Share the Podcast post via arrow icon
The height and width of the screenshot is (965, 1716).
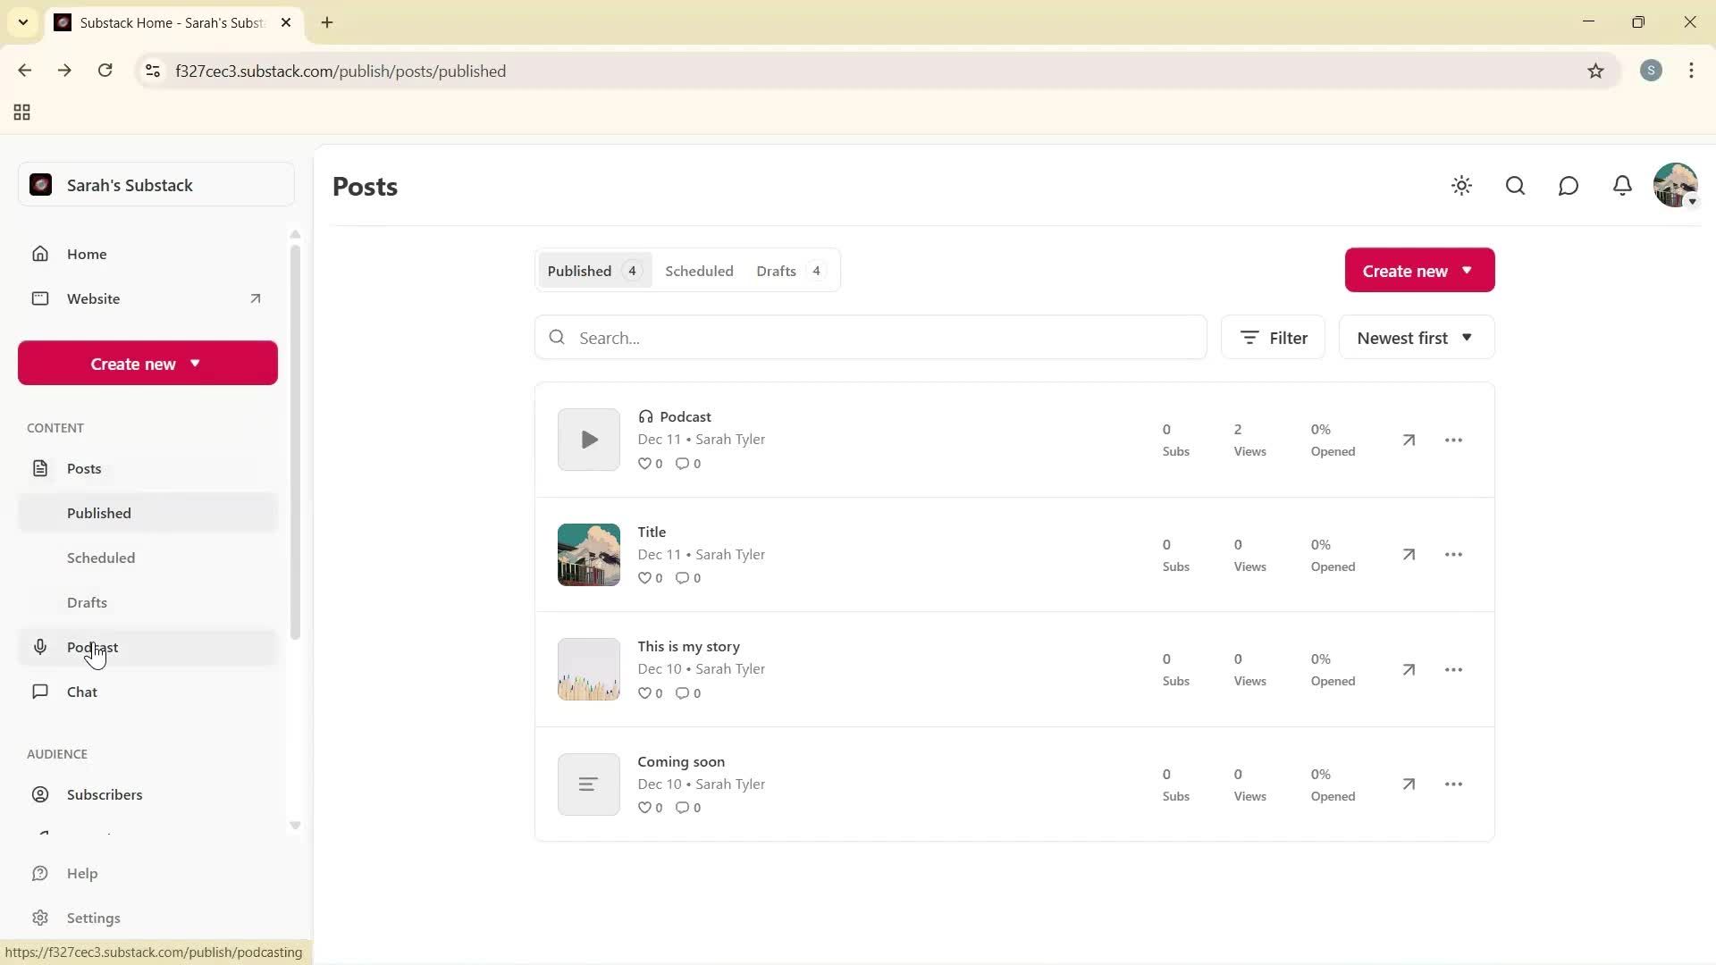click(x=1408, y=440)
